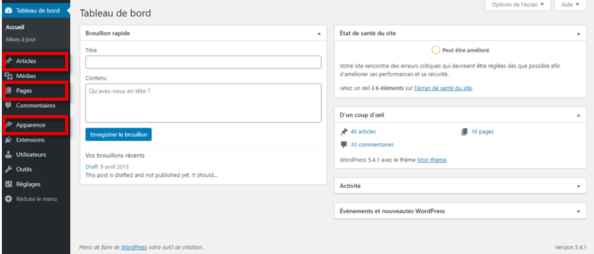This screenshot has height=254, width=594.
Task: Select Tableau de bord menu item
Action: [36, 9]
